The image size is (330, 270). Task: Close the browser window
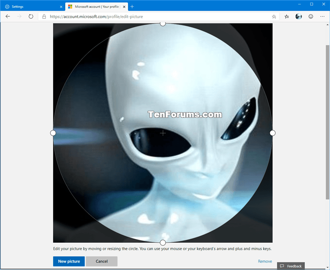pyautogui.click(x=324, y=4)
